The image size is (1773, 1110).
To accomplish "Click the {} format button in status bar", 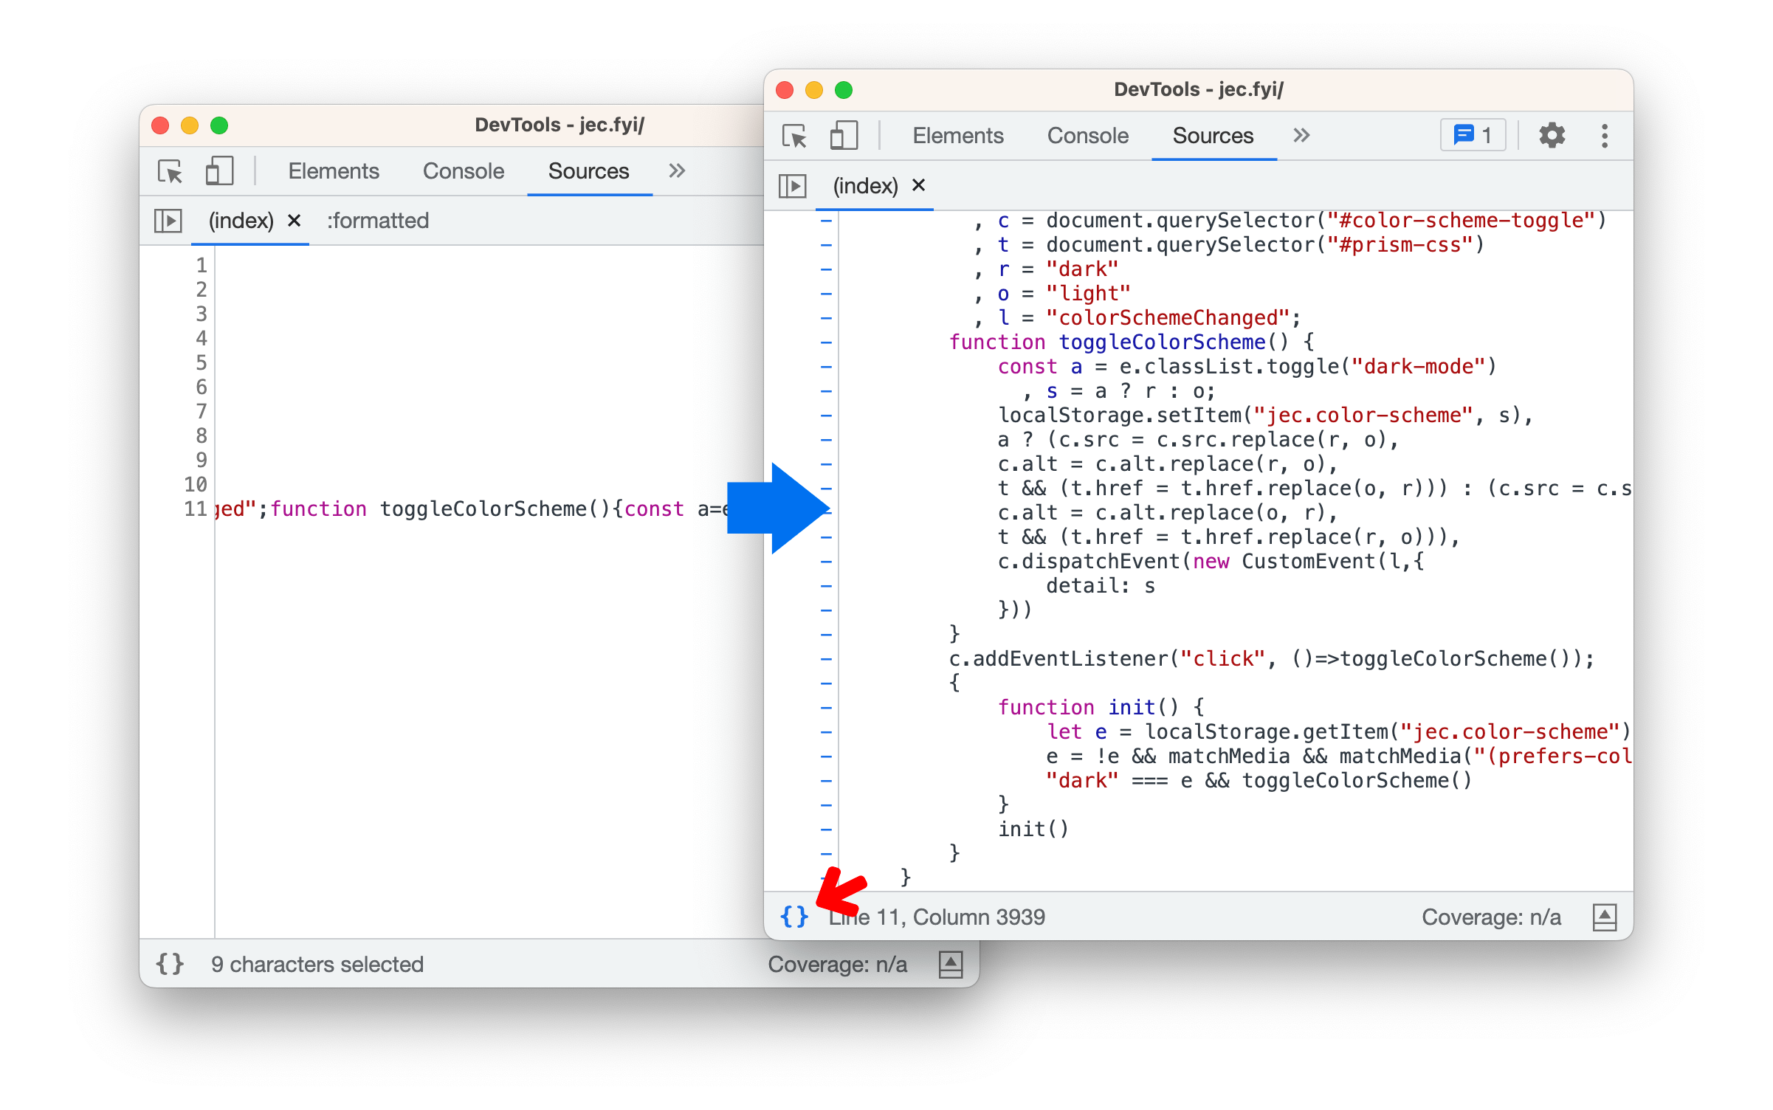I will (x=793, y=916).
